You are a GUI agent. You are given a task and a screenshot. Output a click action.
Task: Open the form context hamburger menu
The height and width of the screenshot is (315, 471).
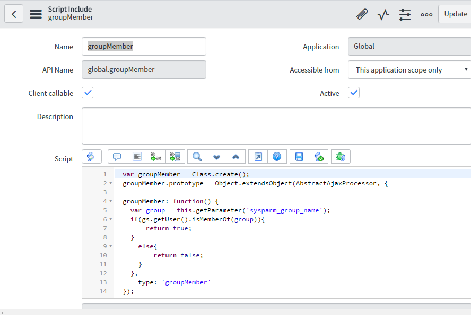coord(36,14)
